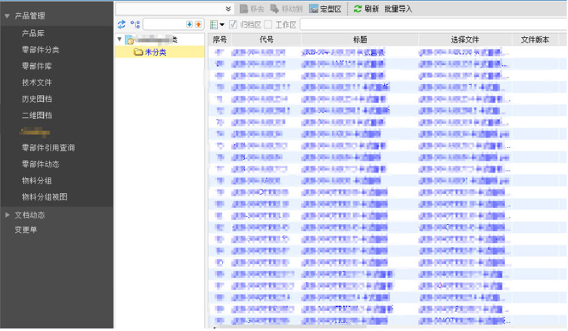Click the green 刷新 refresh icon

coord(358,9)
